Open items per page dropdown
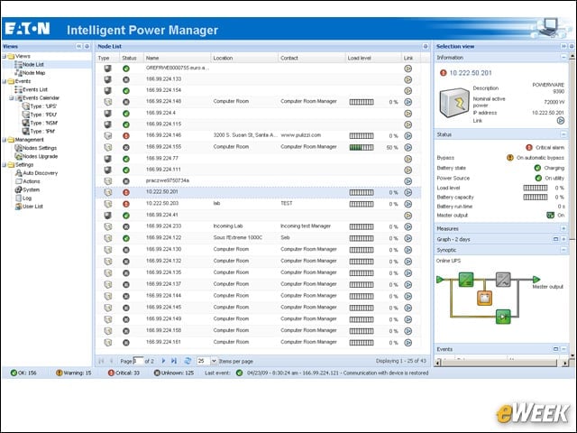577x433 pixels. pyautogui.click(x=214, y=361)
